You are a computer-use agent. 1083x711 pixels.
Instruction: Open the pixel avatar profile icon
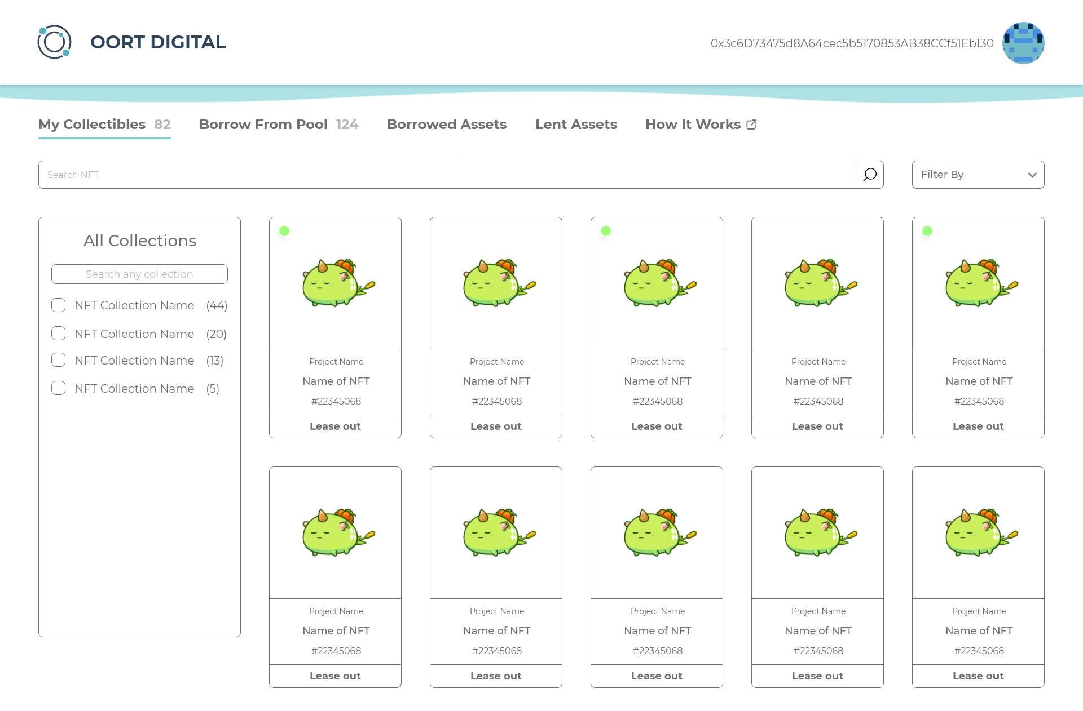coord(1023,43)
